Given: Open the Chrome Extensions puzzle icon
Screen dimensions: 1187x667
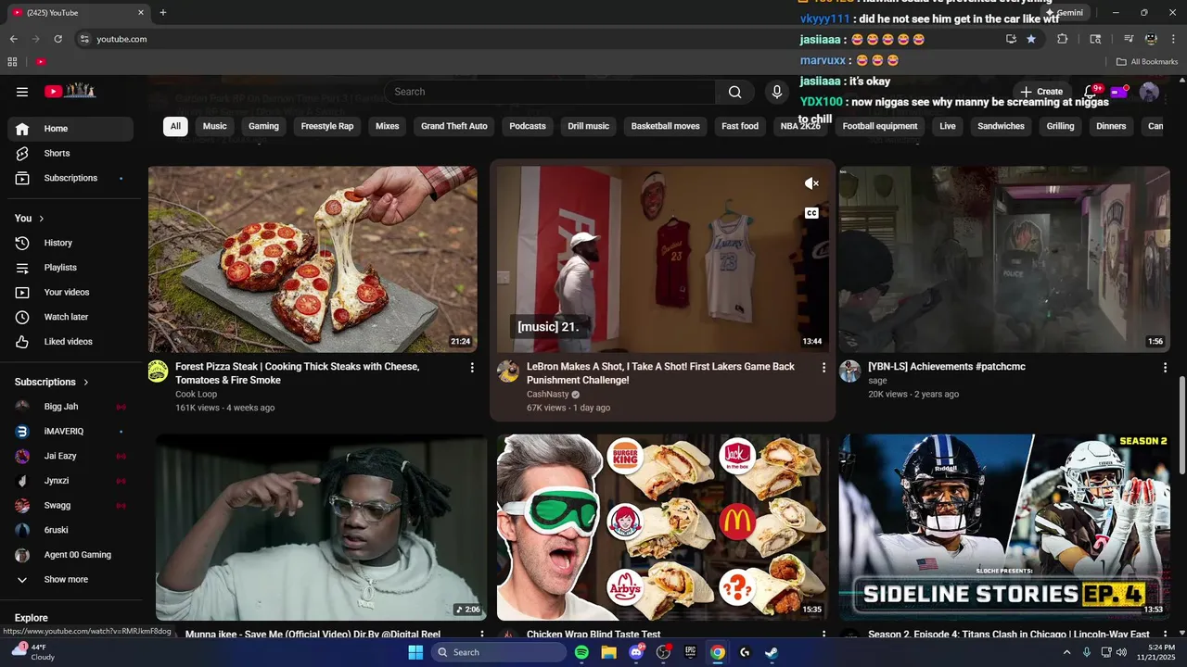Looking at the screenshot, I should [x=1063, y=39].
